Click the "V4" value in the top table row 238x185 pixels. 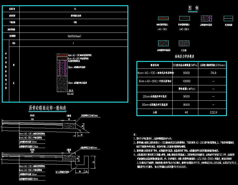tap(75, 9)
